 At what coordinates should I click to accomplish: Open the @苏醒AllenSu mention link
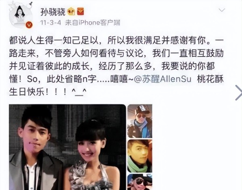click(163, 79)
